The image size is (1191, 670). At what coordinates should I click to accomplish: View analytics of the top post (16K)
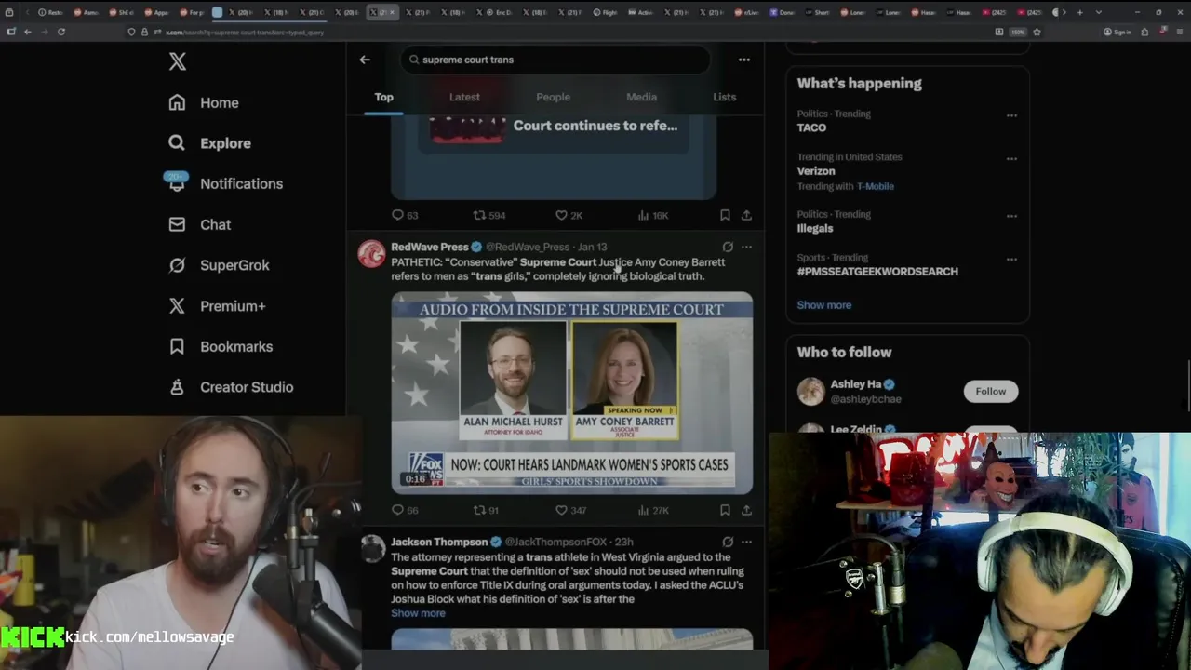[x=653, y=215]
